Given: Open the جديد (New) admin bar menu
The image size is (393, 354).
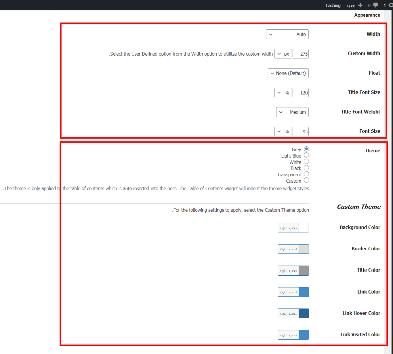Looking at the screenshot, I should coord(350,5).
